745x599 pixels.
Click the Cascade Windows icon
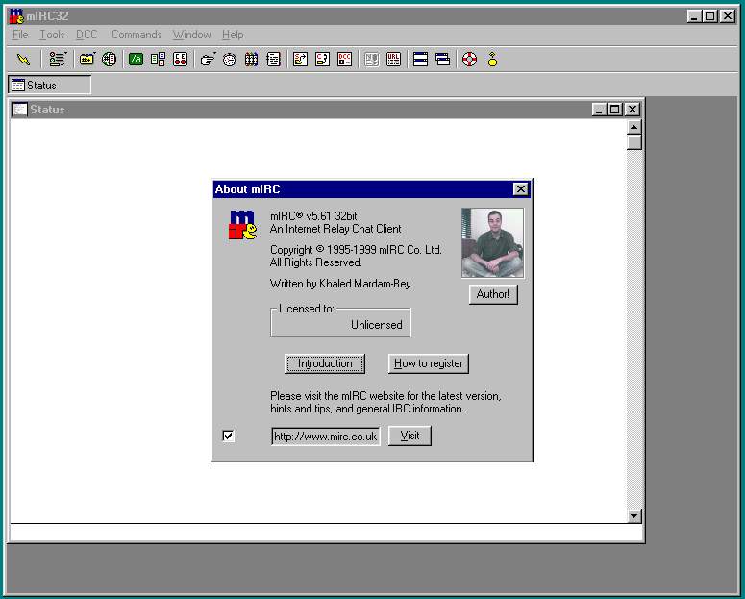tap(443, 60)
